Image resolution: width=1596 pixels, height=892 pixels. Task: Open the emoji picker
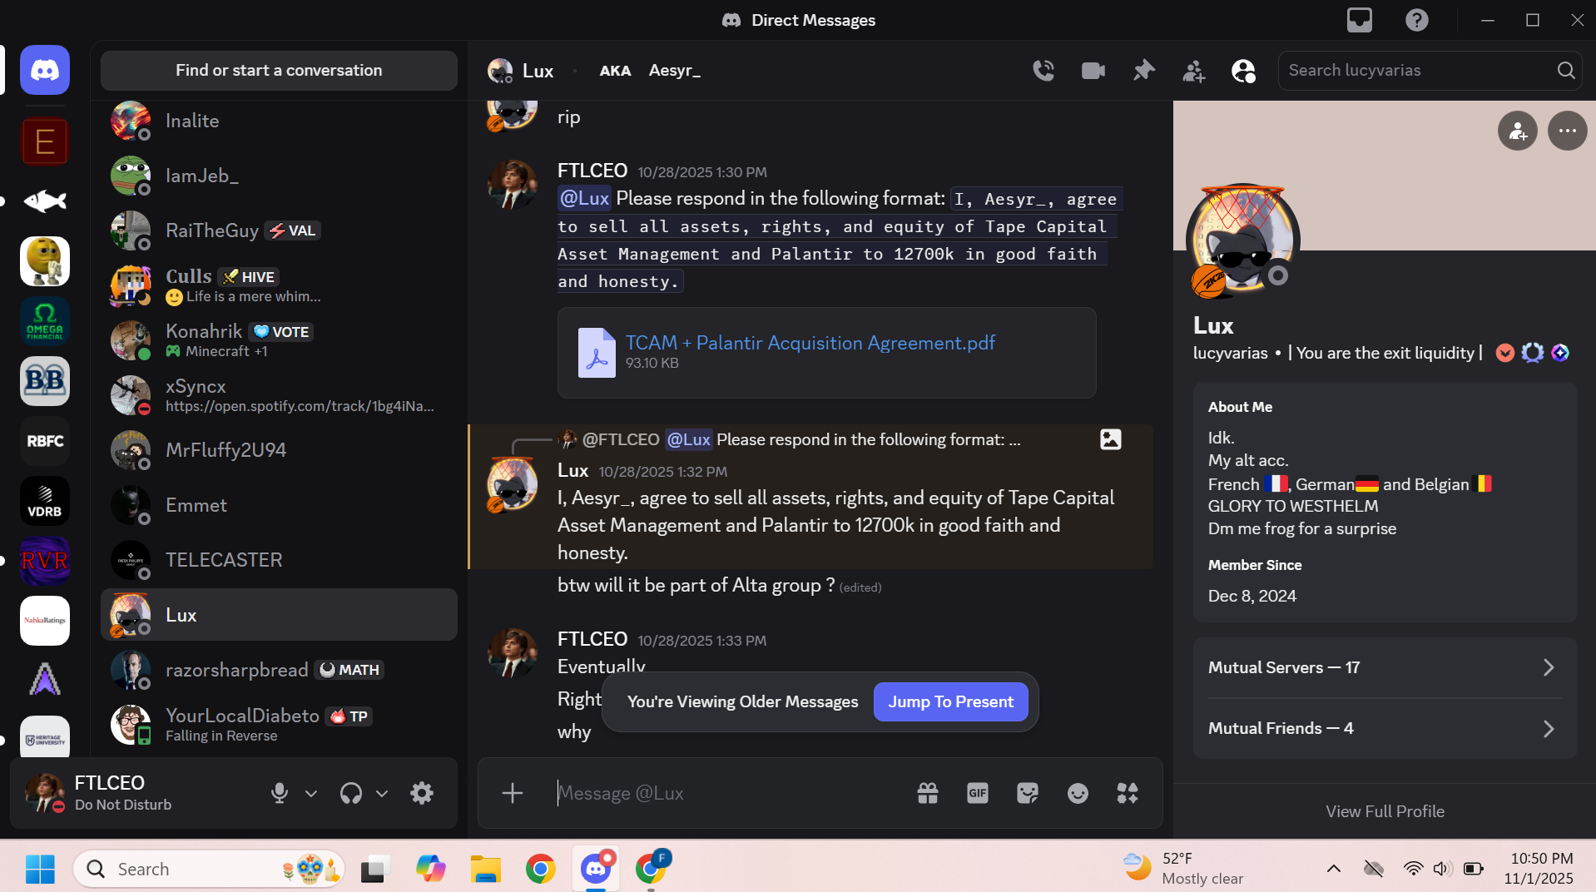tap(1077, 793)
